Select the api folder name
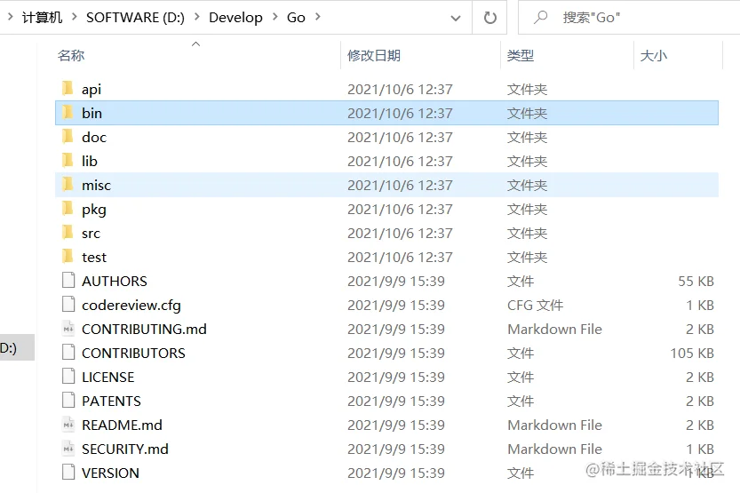 tap(92, 89)
